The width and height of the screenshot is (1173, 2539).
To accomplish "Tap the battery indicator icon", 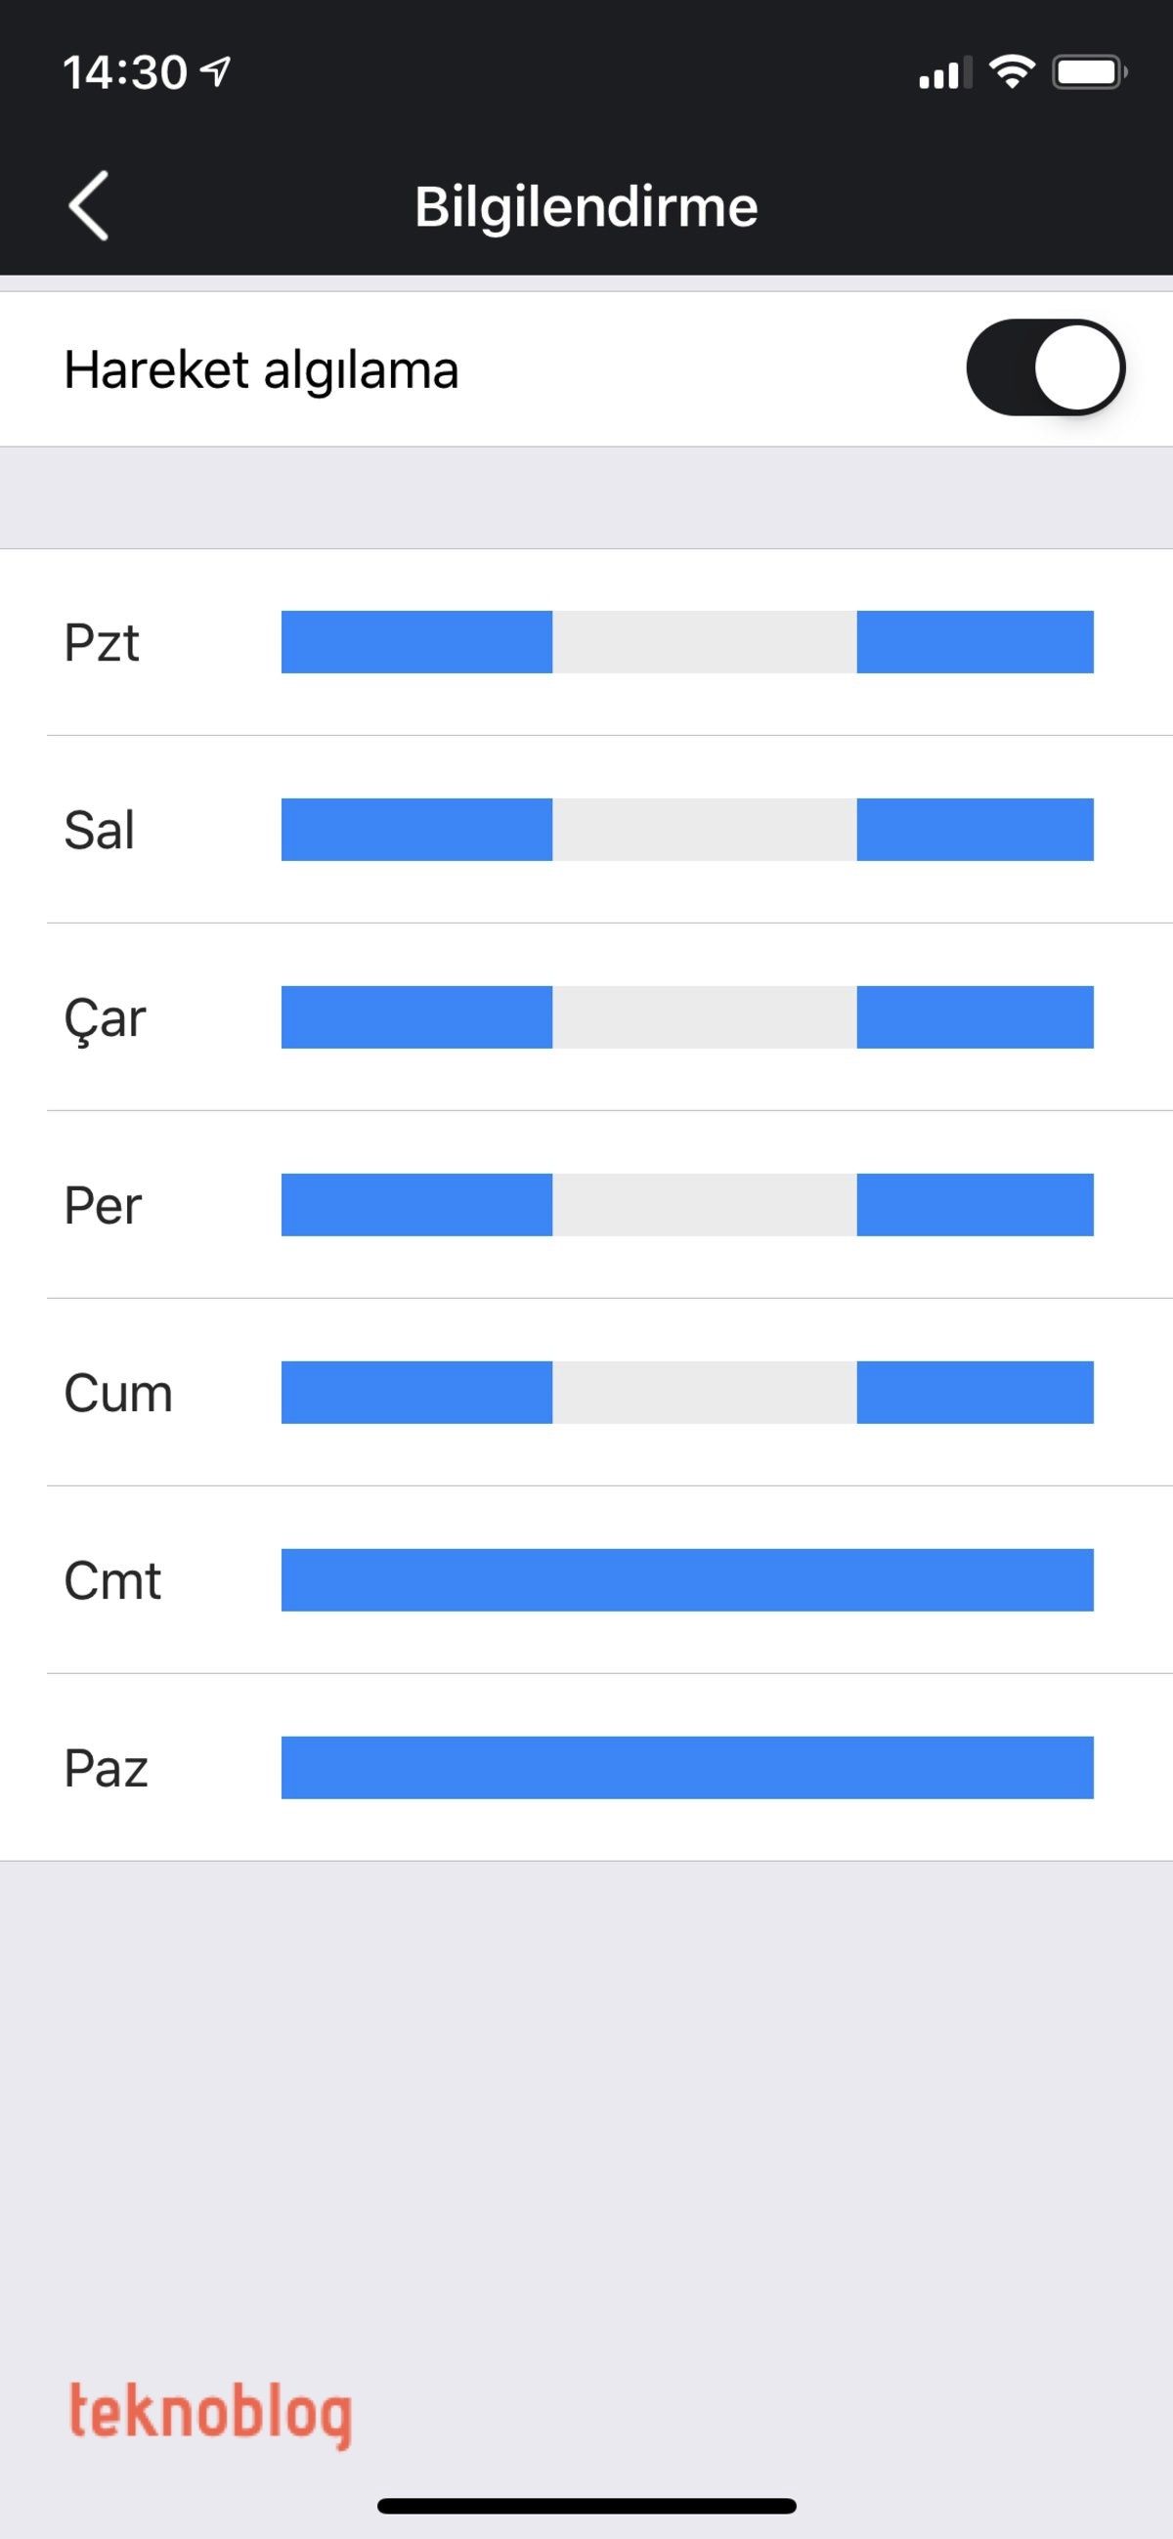I will tap(1089, 72).
